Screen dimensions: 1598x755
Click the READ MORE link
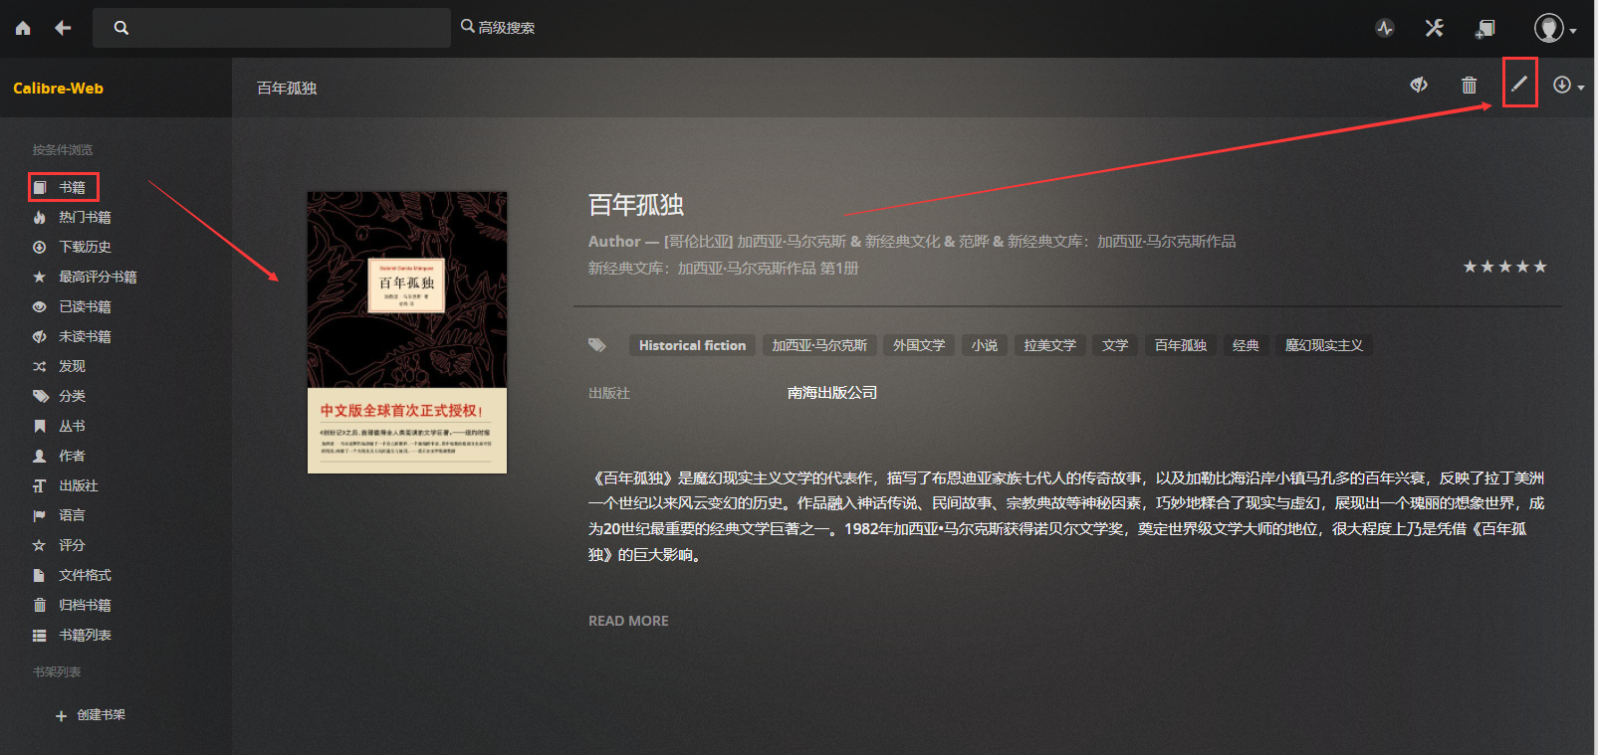(x=628, y=621)
